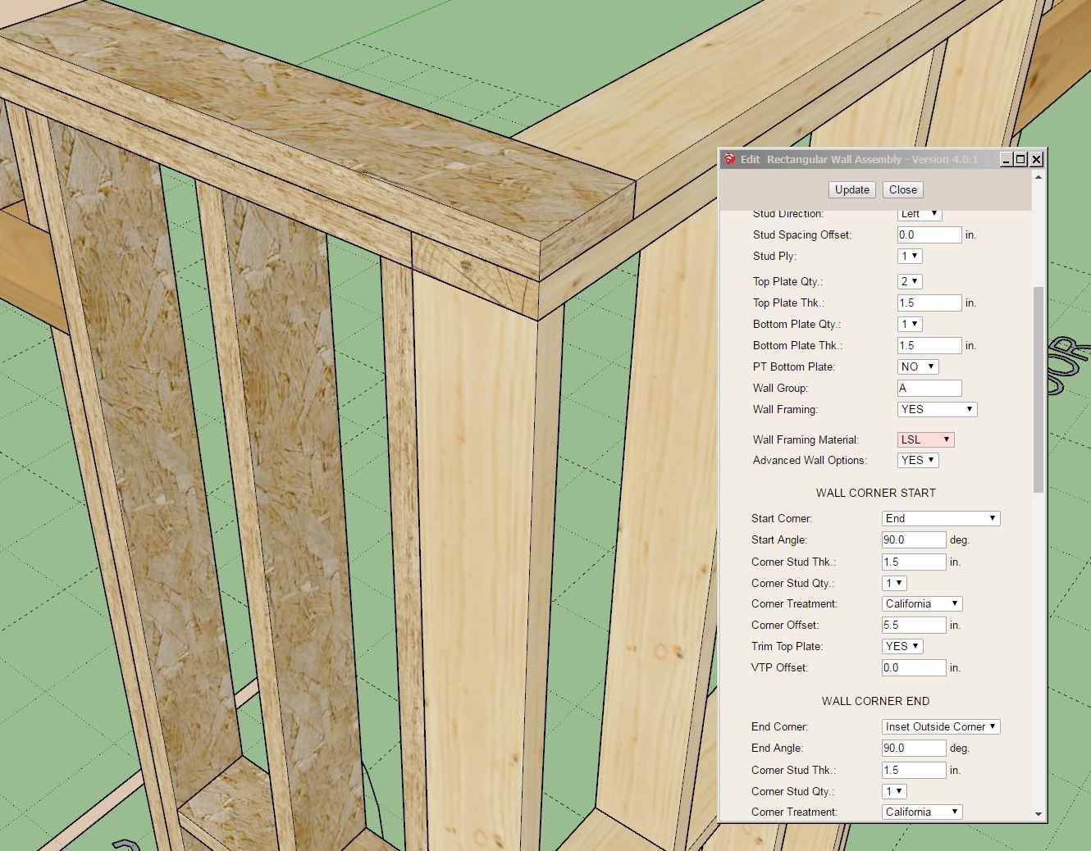Click the Corner Offset input field
The width and height of the screenshot is (1091, 851).
point(914,625)
